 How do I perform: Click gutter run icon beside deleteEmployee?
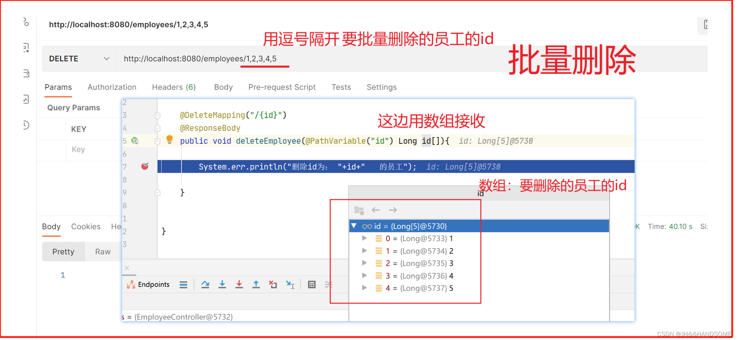coord(135,141)
